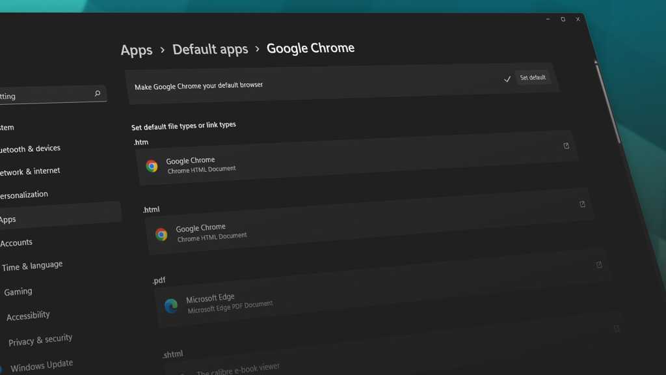This screenshot has height=375, width=666.
Task: Click the '.shtml' extension label
Action: coord(172,354)
